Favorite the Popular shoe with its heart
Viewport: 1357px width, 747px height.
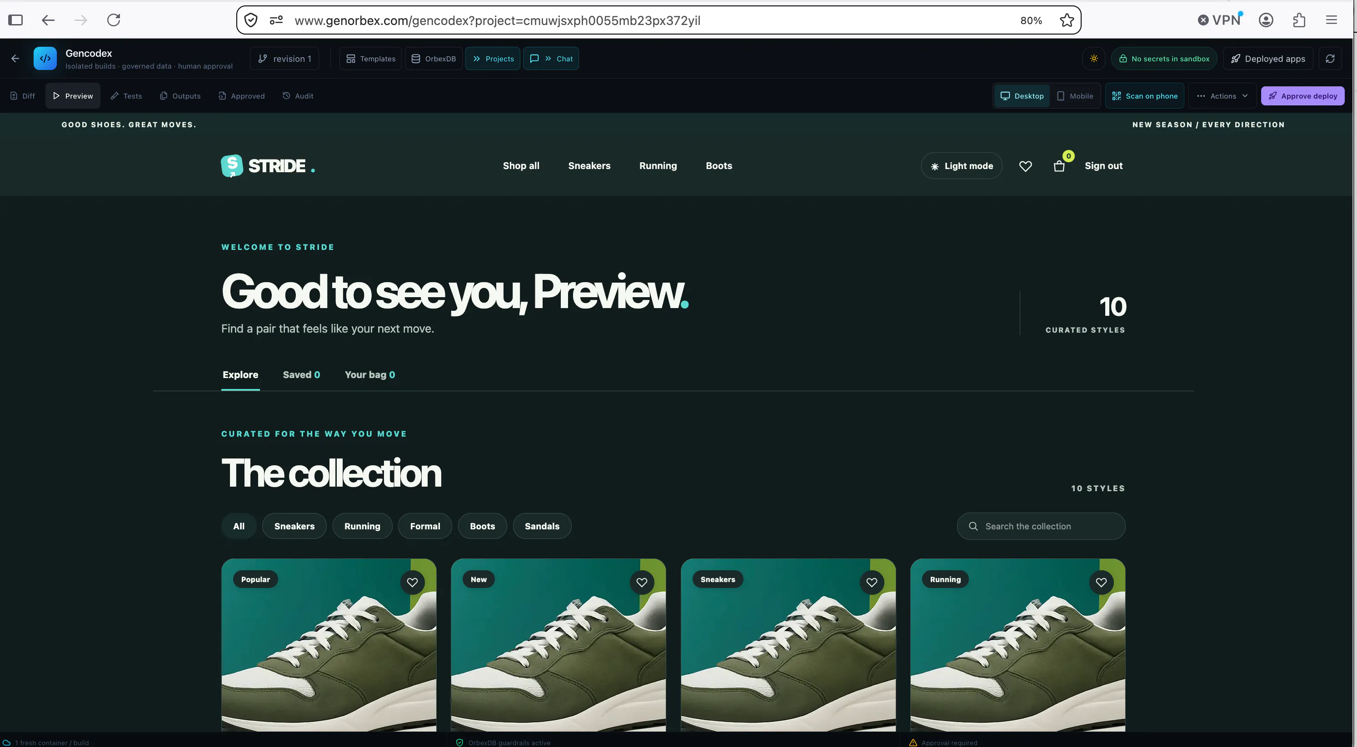pyautogui.click(x=413, y=582)
